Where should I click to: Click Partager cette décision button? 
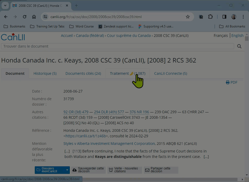click(161, 170)
